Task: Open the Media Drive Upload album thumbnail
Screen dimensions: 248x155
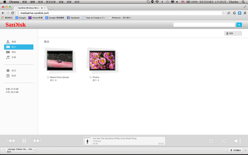Action: tap(60, 60)
